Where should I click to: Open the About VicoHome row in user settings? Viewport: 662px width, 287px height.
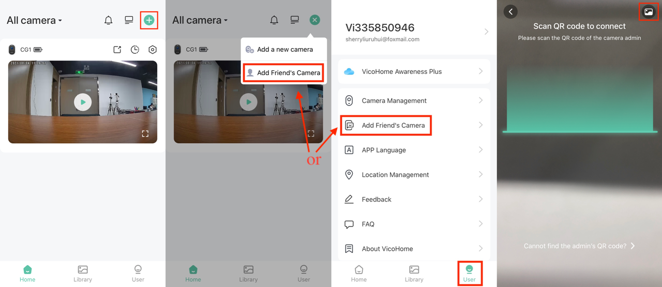(414, 249)
